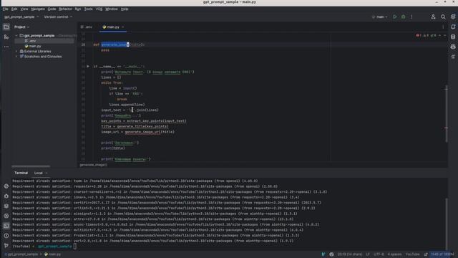458x258 pixels.
Task: Open the user account icon in the toolbar
Action: [433, 17]
